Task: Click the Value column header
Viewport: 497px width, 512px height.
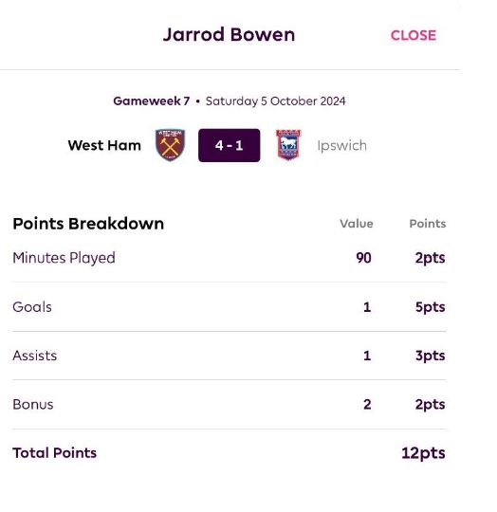Action: pos(357,224)
